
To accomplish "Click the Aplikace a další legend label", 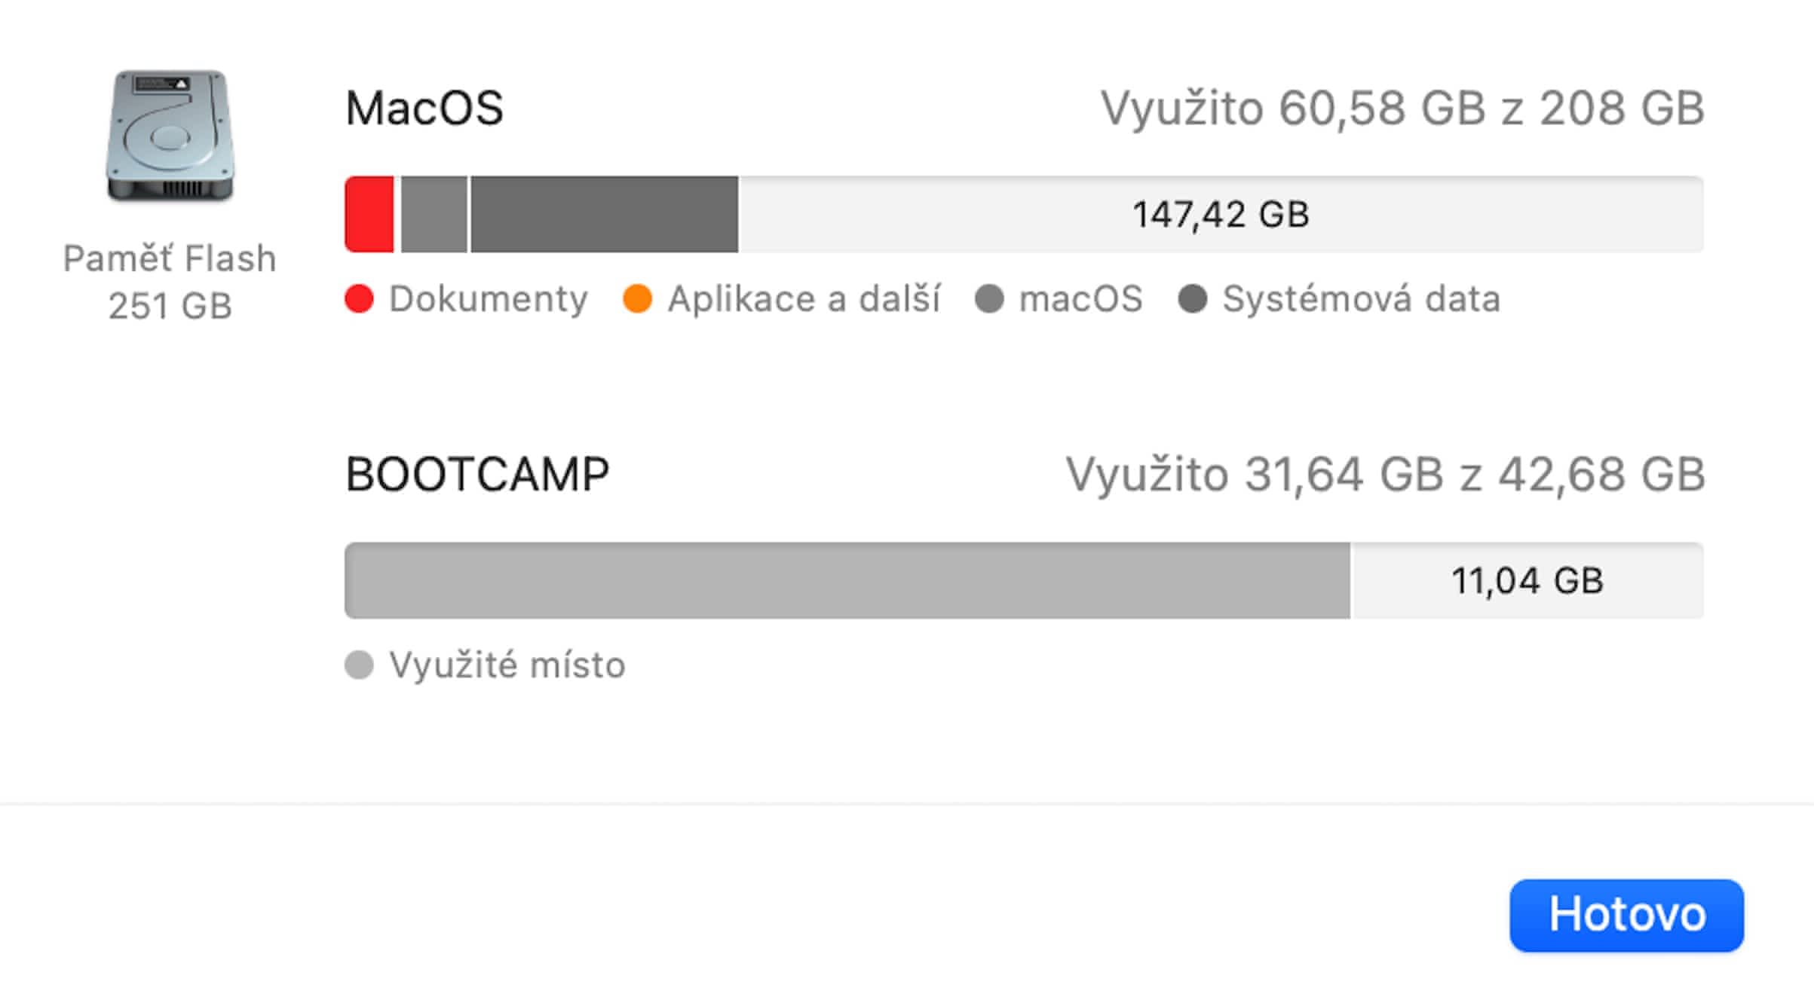I will 804,298.
